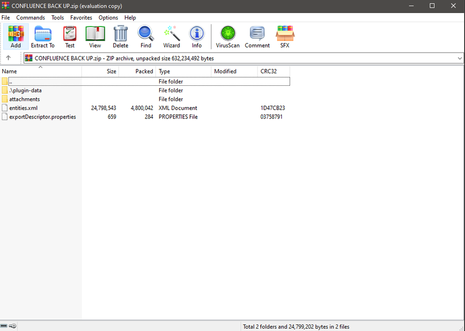
Task: Show archive Info
Action: point(196,36)
